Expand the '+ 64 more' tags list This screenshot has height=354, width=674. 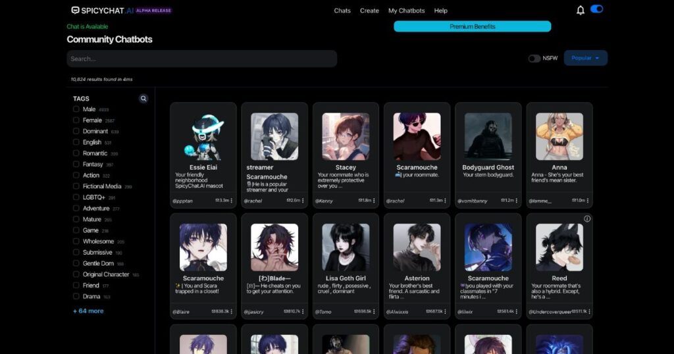[88, 311]
